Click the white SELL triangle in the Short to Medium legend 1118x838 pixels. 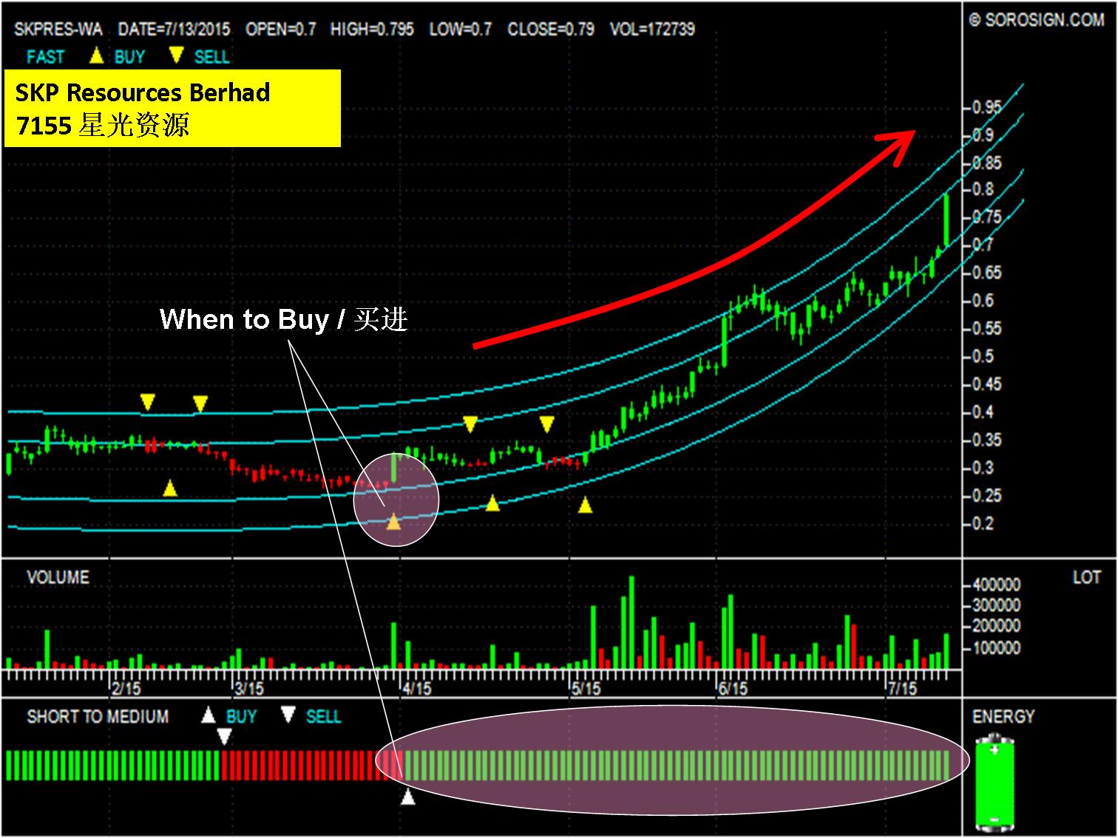click(x=288, y=715)
